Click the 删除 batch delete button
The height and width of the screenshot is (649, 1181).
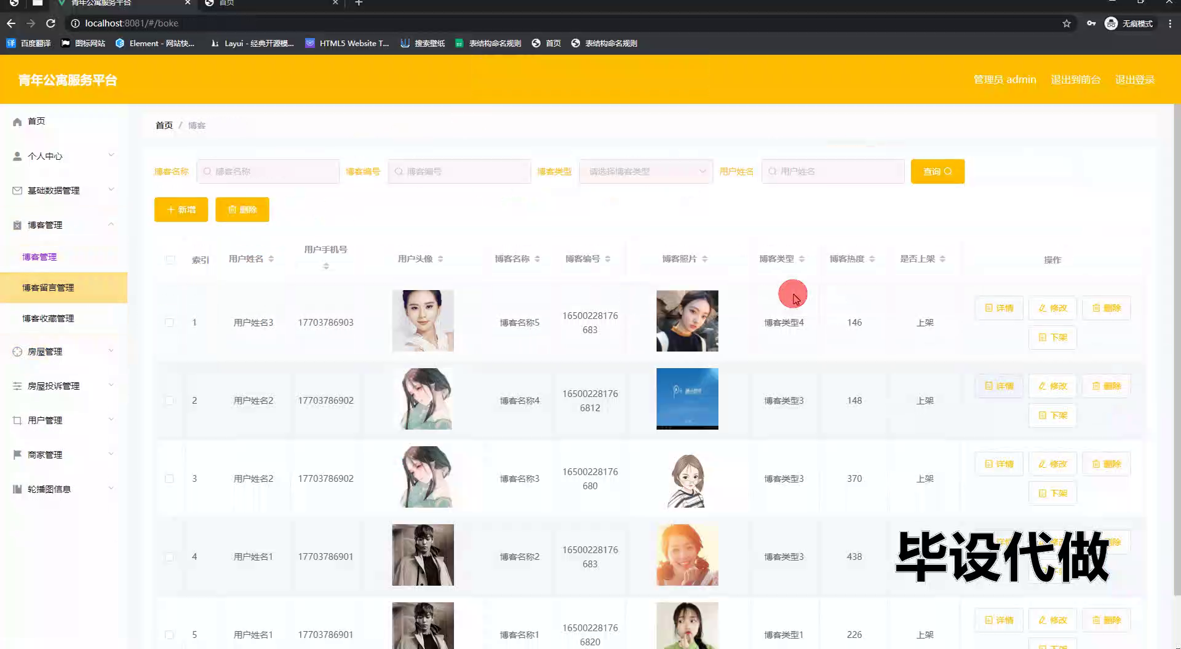click(x=242, y=210)
